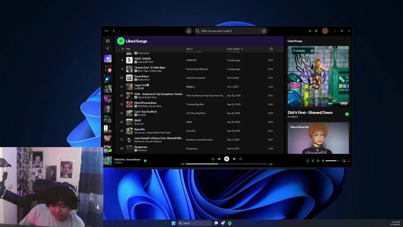Open the miniplayer
The height and width of the screenshot is (227, 403).
(344, 161)
